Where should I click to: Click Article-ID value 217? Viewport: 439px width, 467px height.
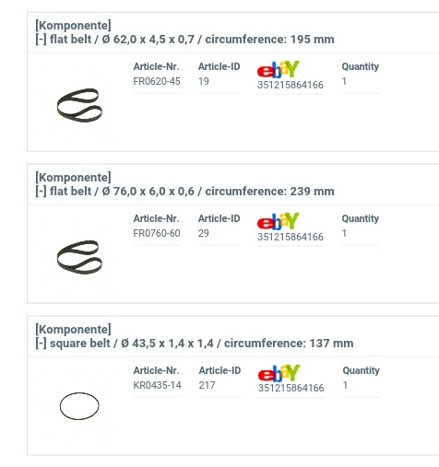[207, 385]
